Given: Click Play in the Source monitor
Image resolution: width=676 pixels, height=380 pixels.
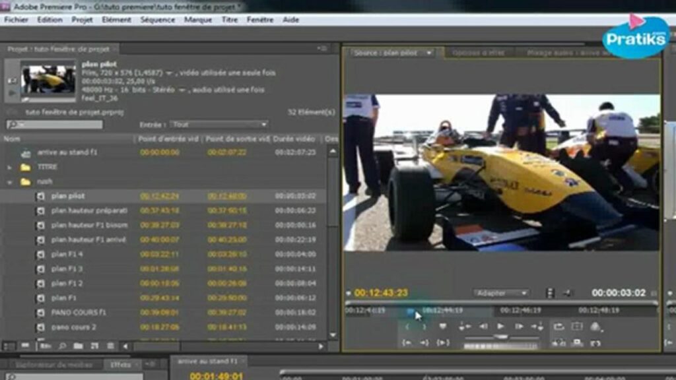Looking at the screenshot, I should [500, 327].
